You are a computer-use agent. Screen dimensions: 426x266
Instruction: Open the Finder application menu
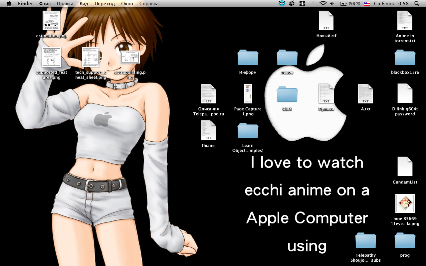click(26, 4)
